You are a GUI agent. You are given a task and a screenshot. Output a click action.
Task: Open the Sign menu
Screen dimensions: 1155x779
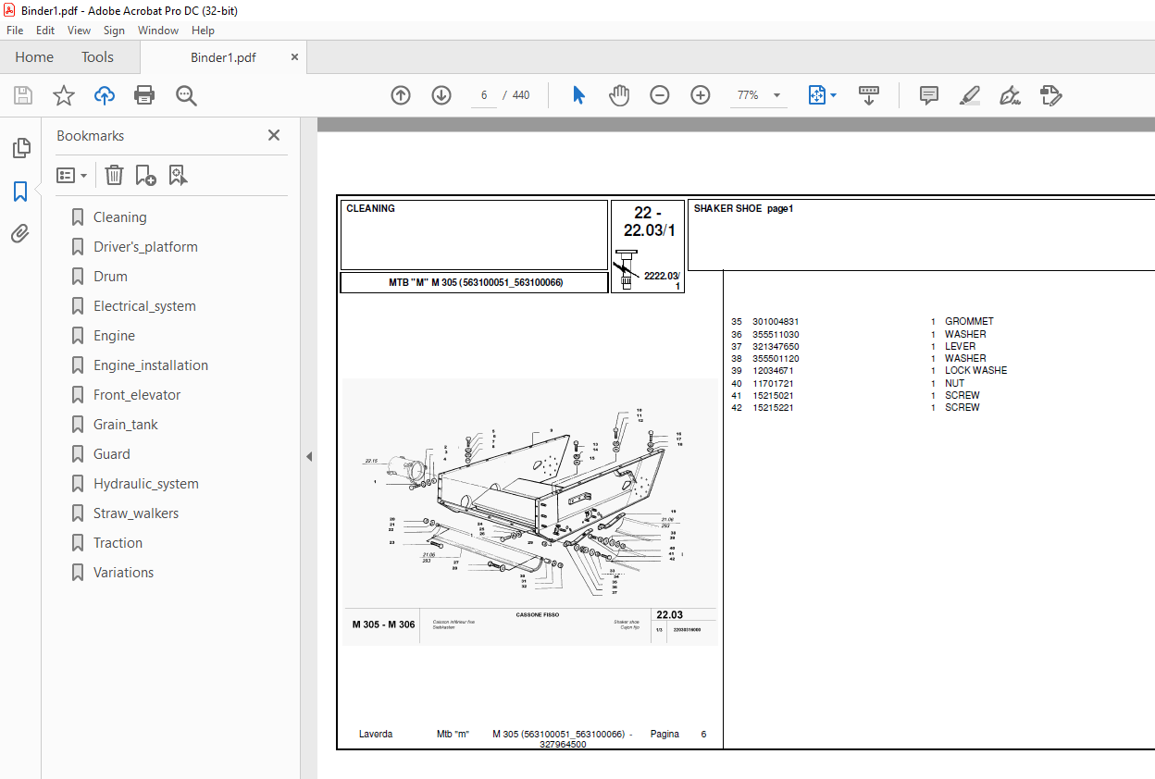pyautogui.click(x=114, y=31)
